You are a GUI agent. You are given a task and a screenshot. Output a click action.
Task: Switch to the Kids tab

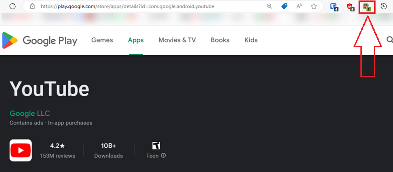point(251,40)
